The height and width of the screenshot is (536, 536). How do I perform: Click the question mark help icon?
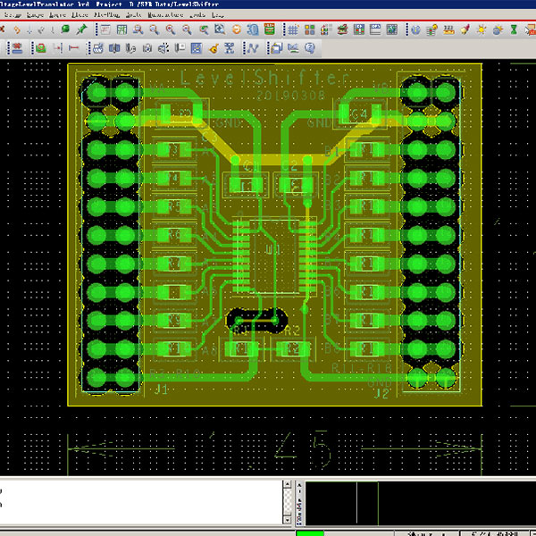tap(310, 48)
